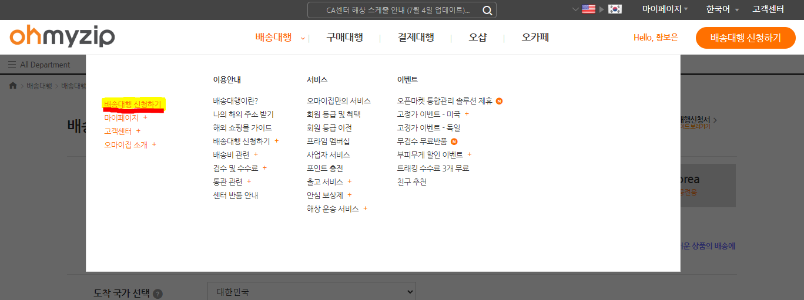Expand 출고 서비스 plus sign
The width and height of the screenshot is (804, 300).
coord(349,181)
